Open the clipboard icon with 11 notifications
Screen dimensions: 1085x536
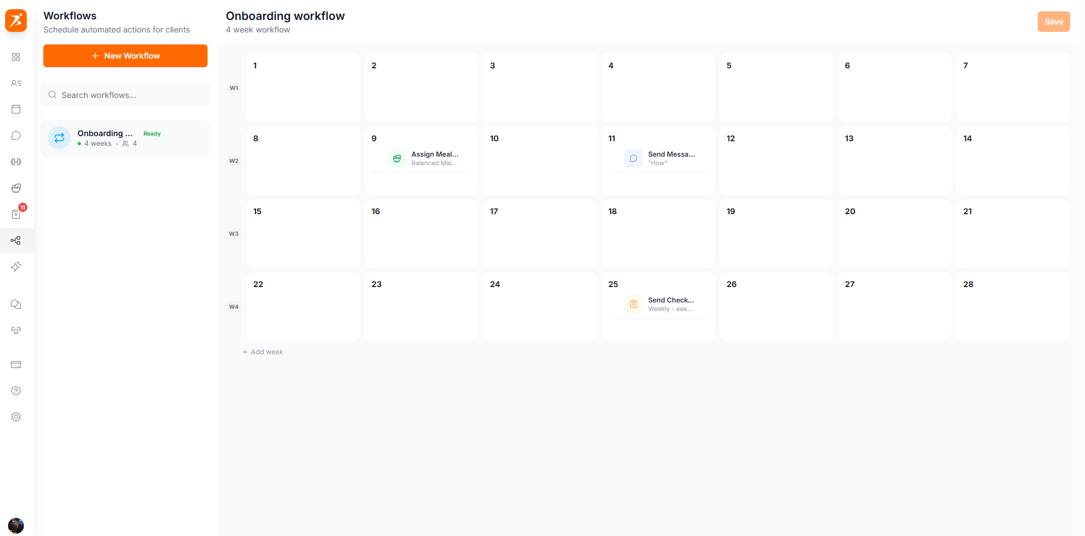pyautogui.click(x=16, y=214)
